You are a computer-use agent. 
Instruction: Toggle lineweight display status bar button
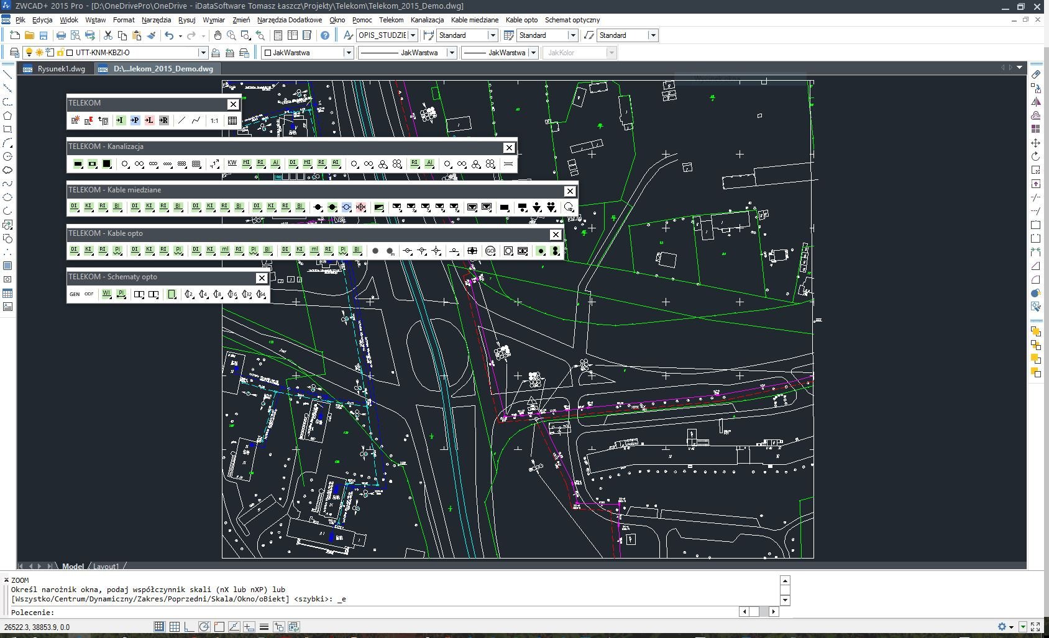(x=263, y=627)
